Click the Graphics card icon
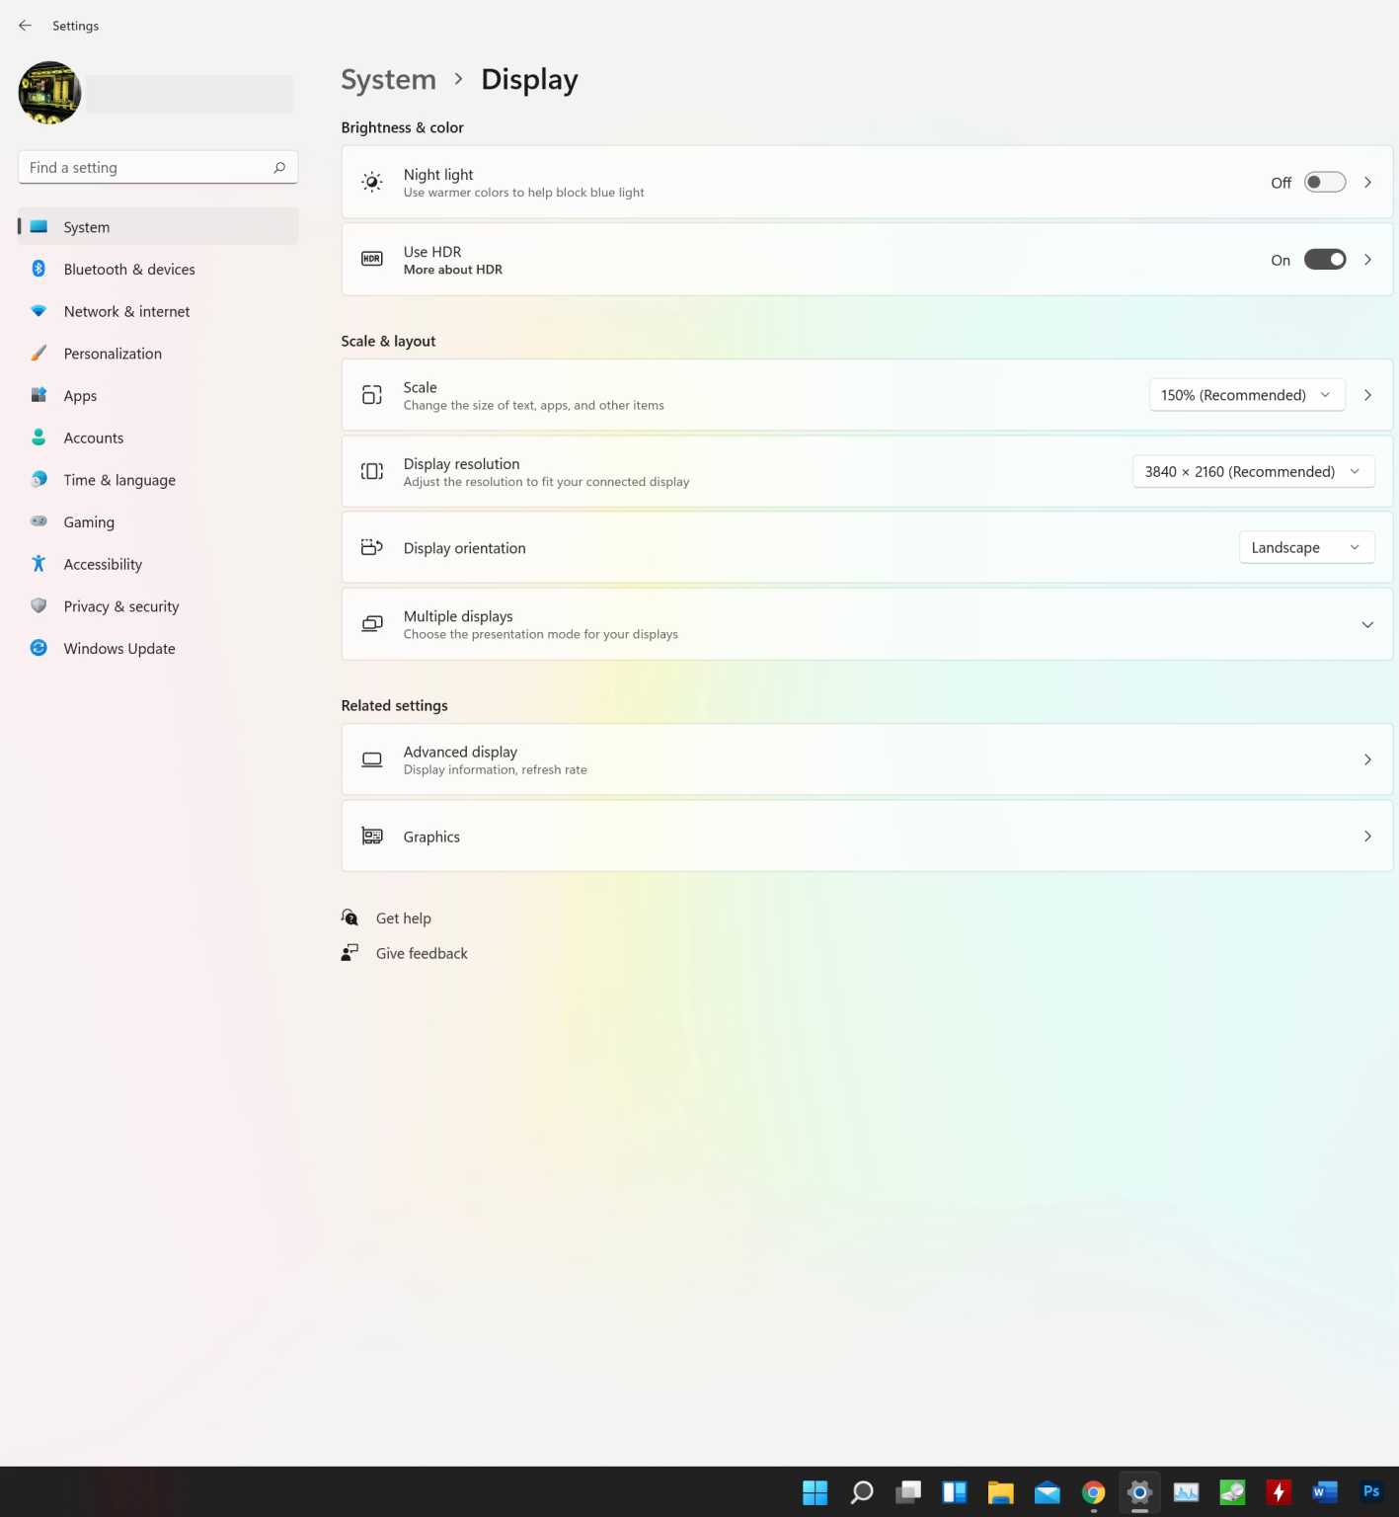The height and width of the screenshot is (1517, 1399). tap(371, 837)
